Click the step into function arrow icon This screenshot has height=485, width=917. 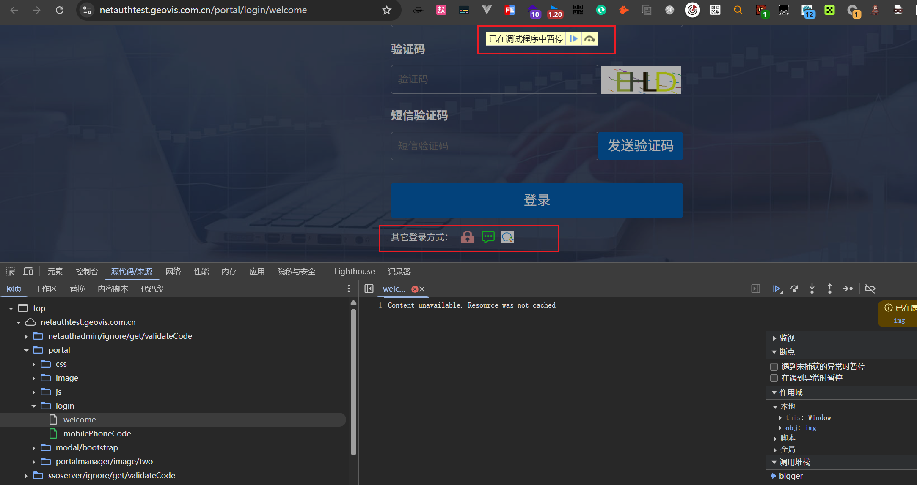tap(812, 289)
